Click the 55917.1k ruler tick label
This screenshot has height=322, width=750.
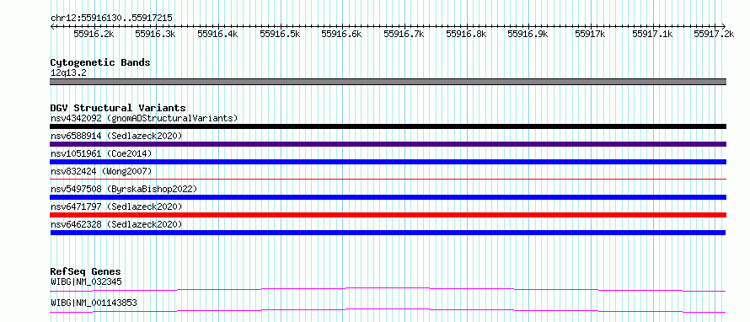point(652,34)
